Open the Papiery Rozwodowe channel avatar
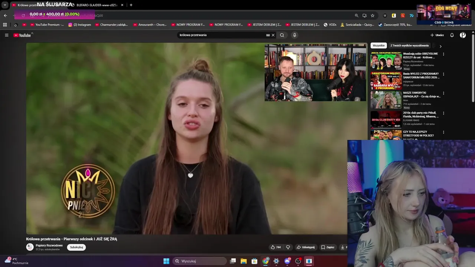The height and width of the screenshot is (267, 475). [30, 247]
